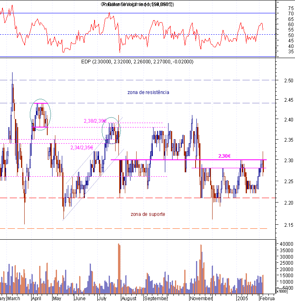The image size is (295, 301).
Task: Click the June label on time axis
Action: (80, 299)
